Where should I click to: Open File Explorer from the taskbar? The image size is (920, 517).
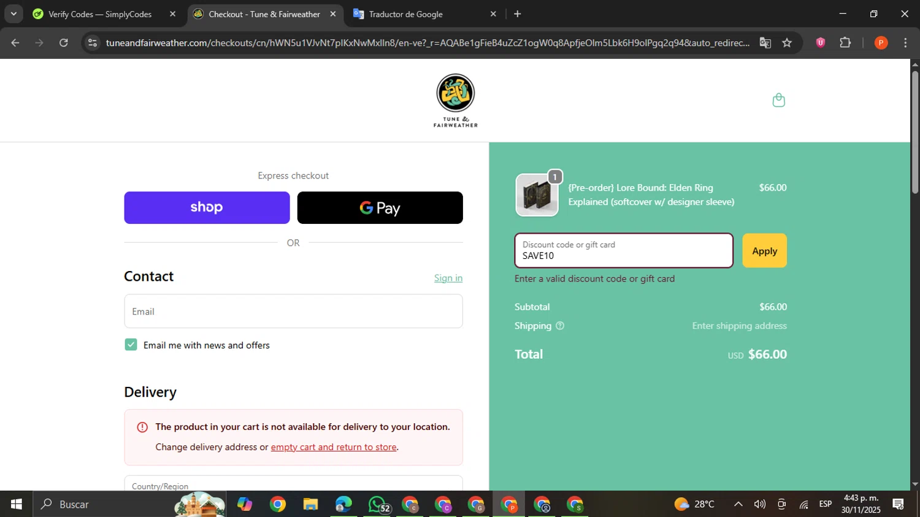(310, 504)
